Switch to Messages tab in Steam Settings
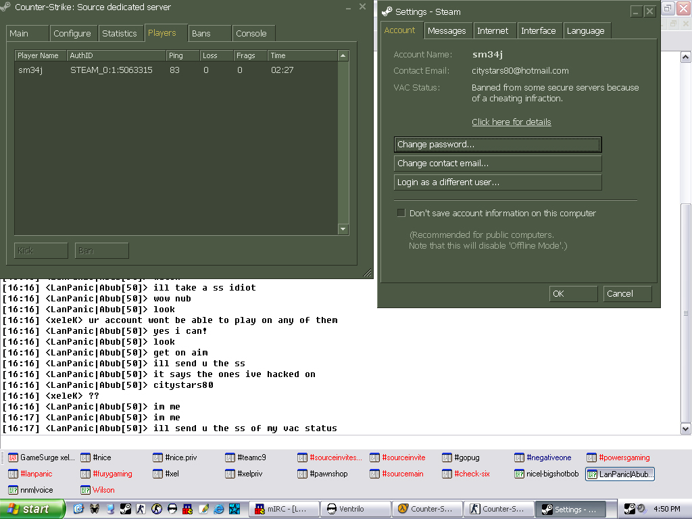The image size is (692, 519). (447, 31)
